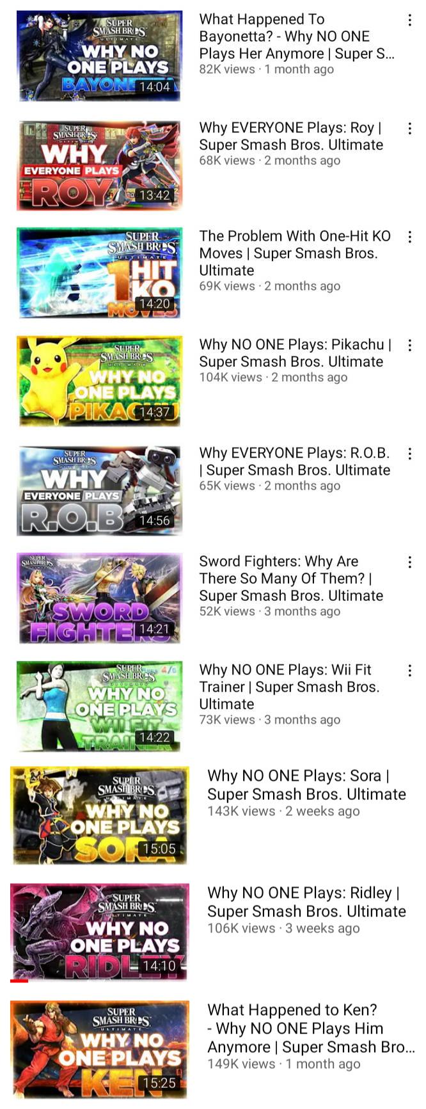This screenshot has height=1109, width=426.
Task: Open the Ken video thumbnail
Action: [x=100, y=1050]
